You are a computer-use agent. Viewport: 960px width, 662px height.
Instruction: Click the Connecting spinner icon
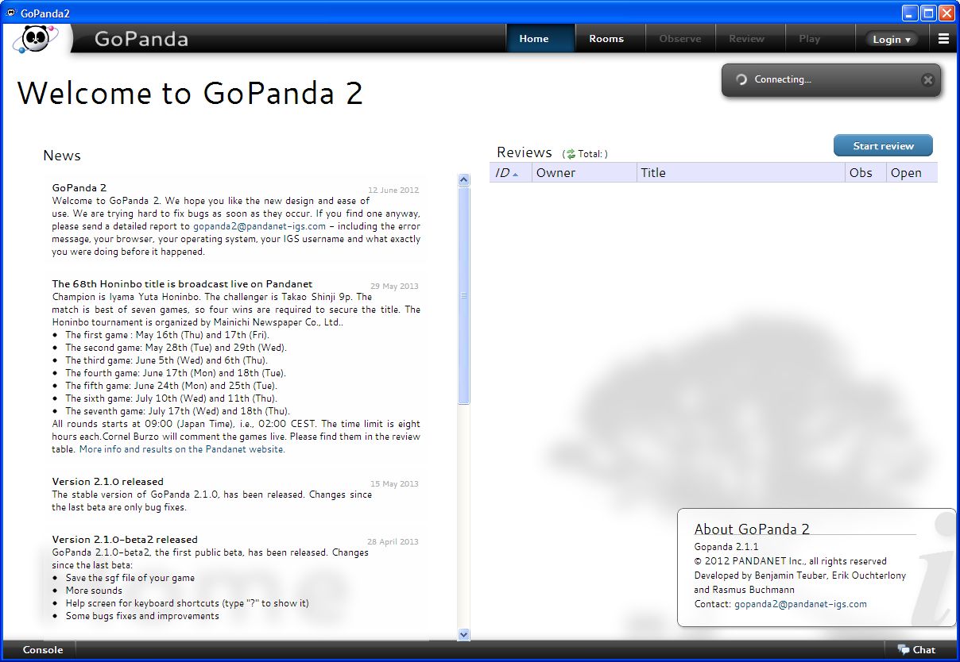[x=741, y=79]
